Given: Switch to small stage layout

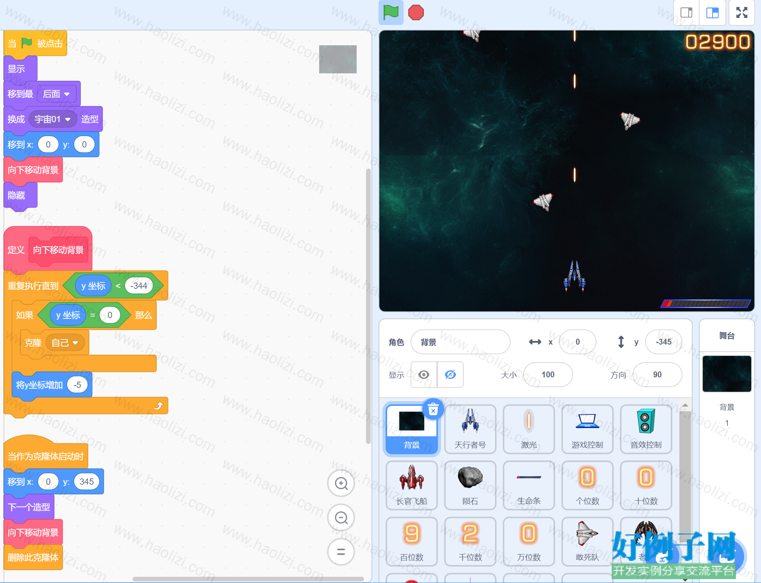Looking at the screenshot, I should point(686,13).
